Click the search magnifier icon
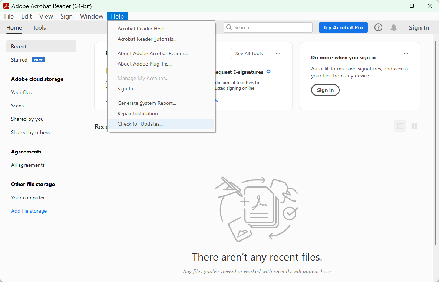Viewport: 439px width, 282px height. click(x=229, y=27)
